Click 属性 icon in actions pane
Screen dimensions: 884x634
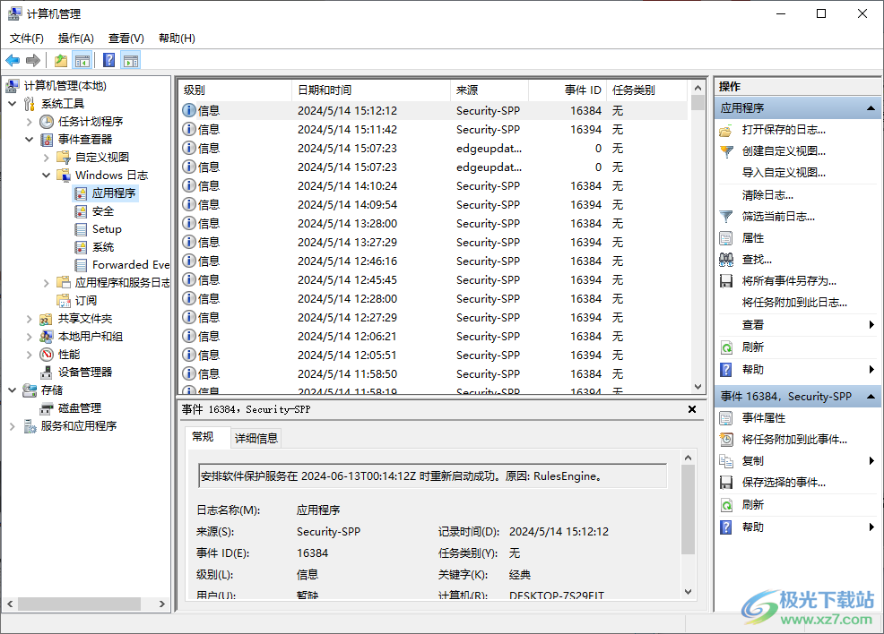726,238
